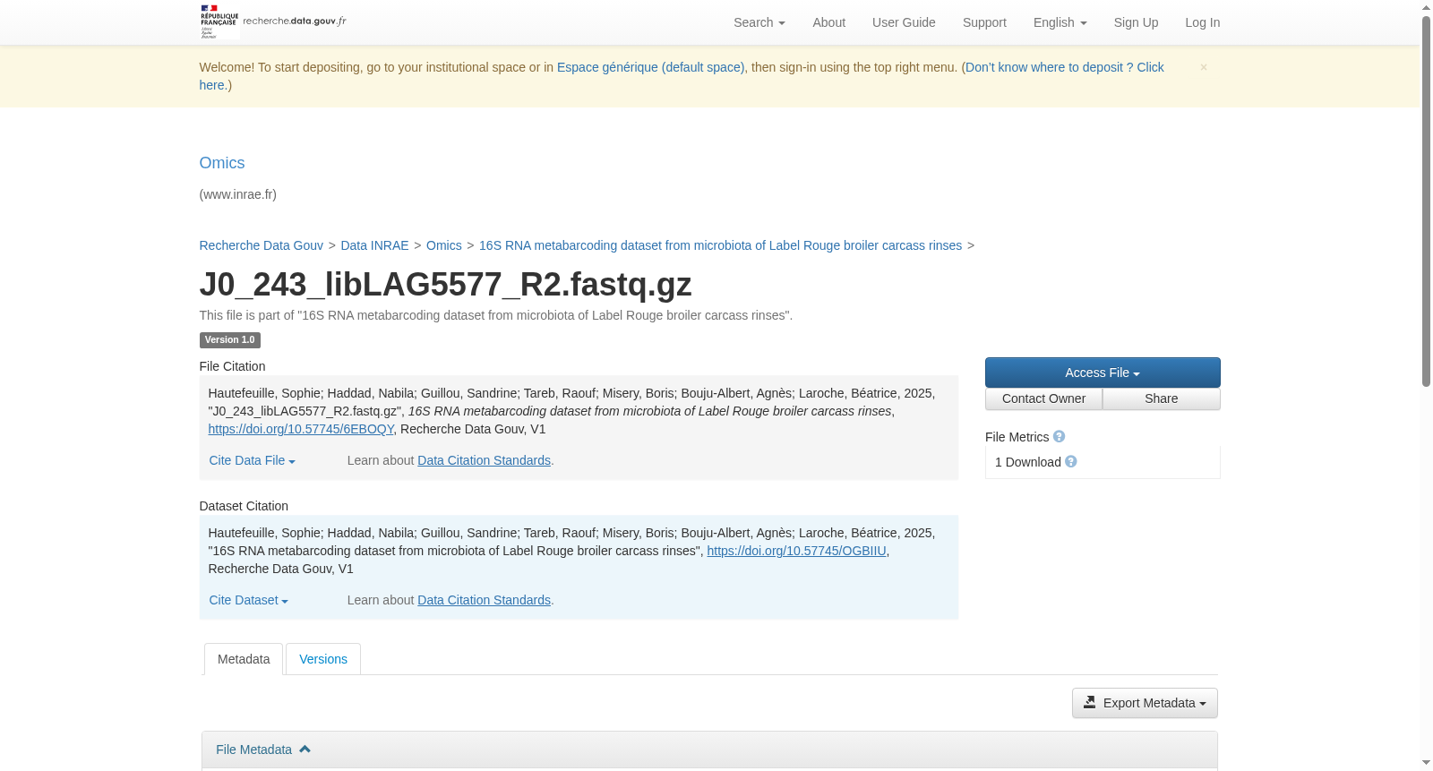Switch to the Versions tab
Screen dimensions: 1433x771
[323, 659]
